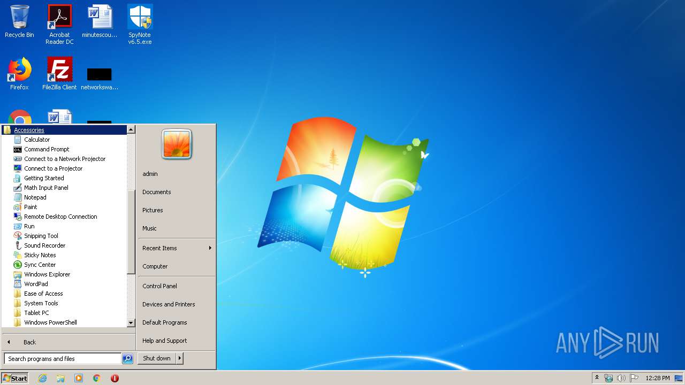Open Getting Started
This screenshot has height=385, width=685.
point(43,178)
